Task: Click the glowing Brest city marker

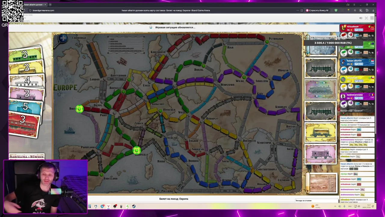Action: 79,109
